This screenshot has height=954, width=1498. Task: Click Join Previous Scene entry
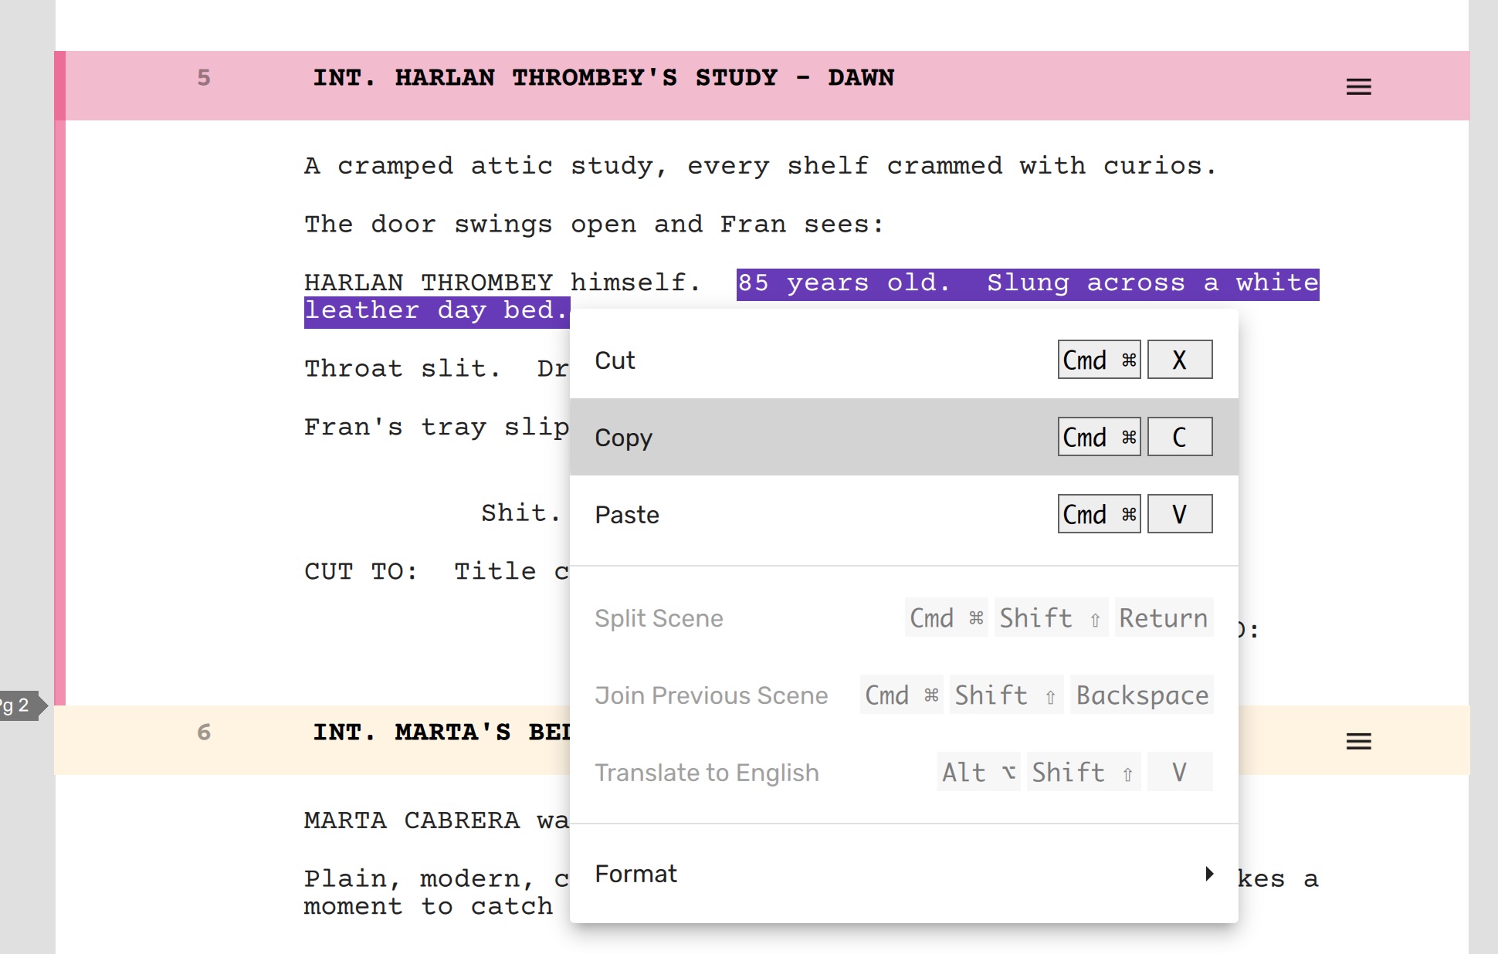pyautogui.click(x=711, y=695)
